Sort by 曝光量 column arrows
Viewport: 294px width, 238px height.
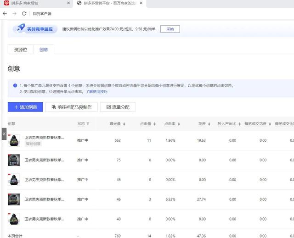pyautogui.click(x=124, y=124)
